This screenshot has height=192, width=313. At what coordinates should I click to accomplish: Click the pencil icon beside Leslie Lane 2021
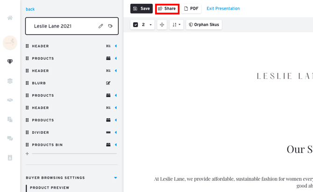click(100, 26)
